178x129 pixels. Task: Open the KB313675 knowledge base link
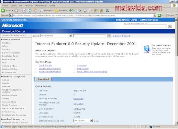(x=78, y=104)
